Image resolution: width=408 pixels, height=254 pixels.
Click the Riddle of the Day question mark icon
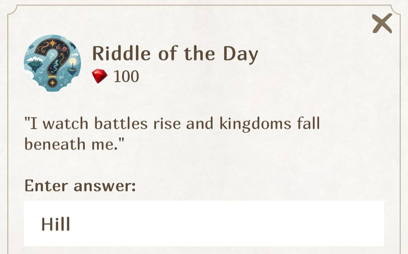[52, 63]
